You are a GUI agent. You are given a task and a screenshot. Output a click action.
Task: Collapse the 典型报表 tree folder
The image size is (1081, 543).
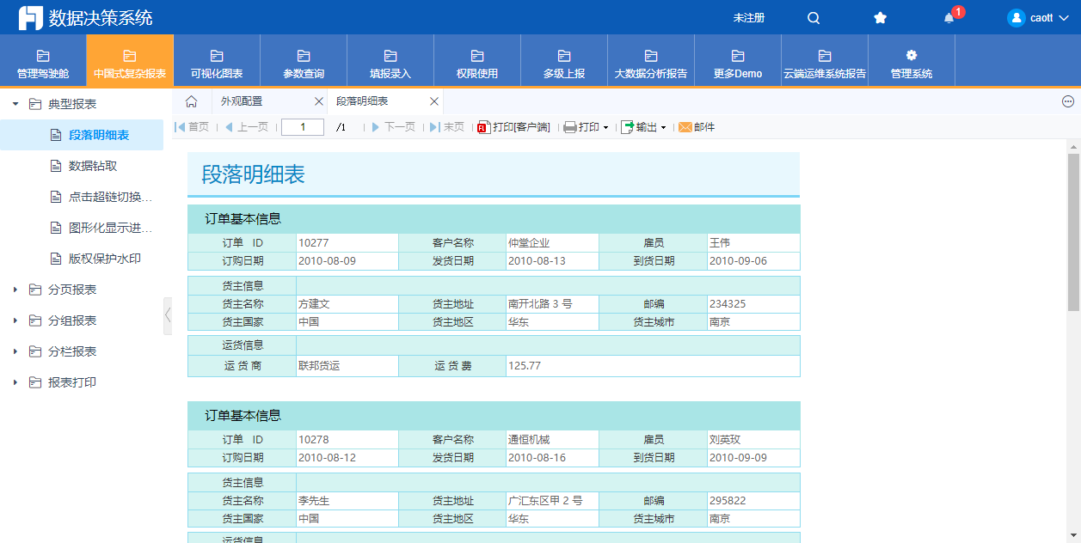tap(15, 104)
